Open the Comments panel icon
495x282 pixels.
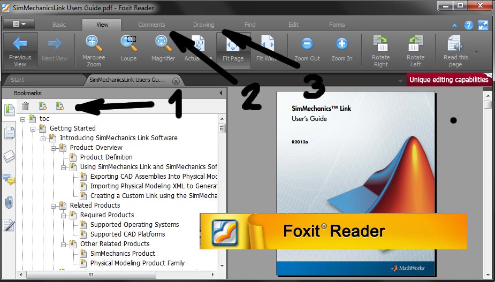coord(9,179)
